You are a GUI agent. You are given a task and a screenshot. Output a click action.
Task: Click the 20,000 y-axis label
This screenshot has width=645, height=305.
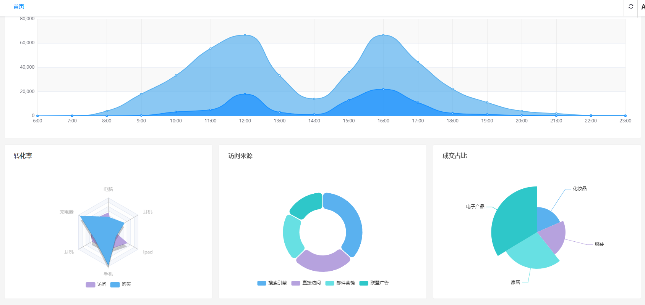tap(27, 91)
